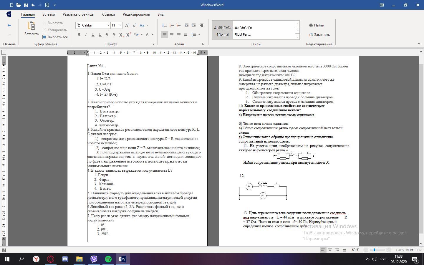424x265 pixels.
Task: Create a new document from quick access toolbar
Action: point(11,5)
